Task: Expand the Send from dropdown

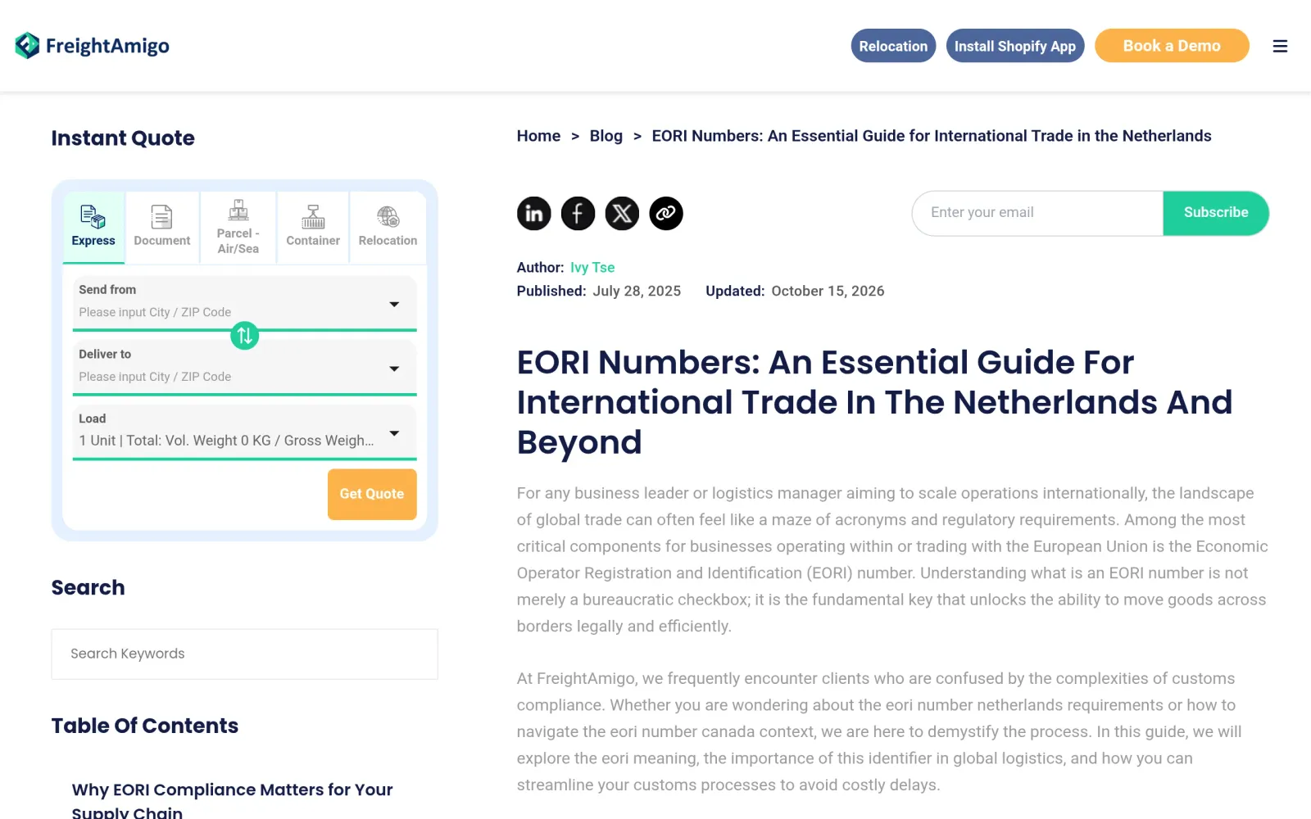Action: 244,302
